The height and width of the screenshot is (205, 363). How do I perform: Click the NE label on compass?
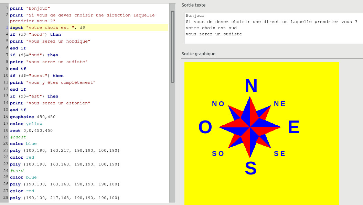(x=280, y=104)
